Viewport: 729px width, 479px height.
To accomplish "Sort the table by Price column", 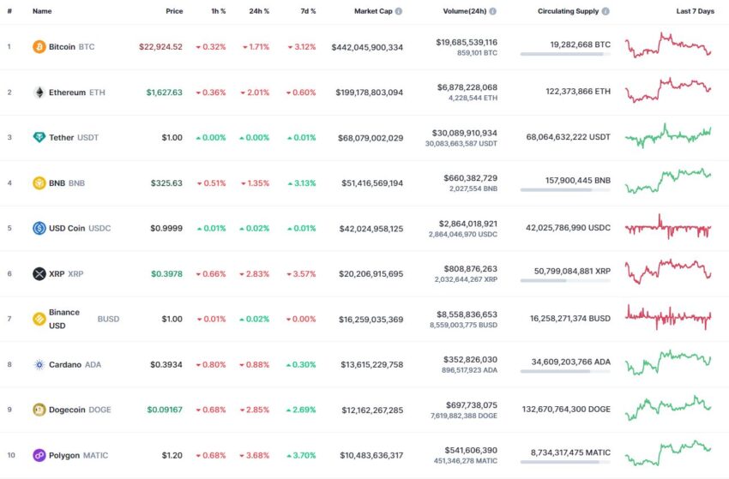I will [174, 11].
